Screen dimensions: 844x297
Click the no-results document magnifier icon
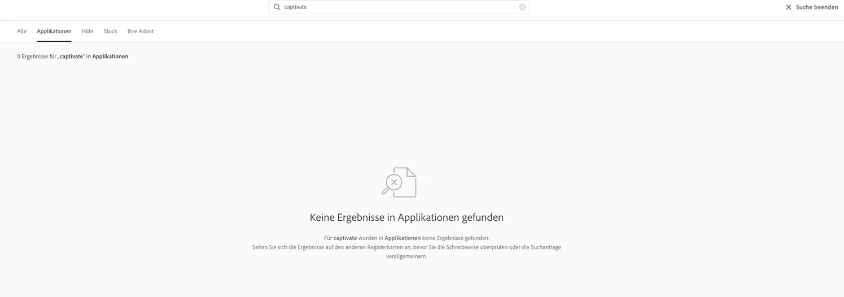[x=399, y=182]
